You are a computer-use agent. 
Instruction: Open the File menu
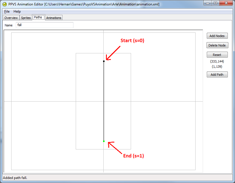(7, 11)
